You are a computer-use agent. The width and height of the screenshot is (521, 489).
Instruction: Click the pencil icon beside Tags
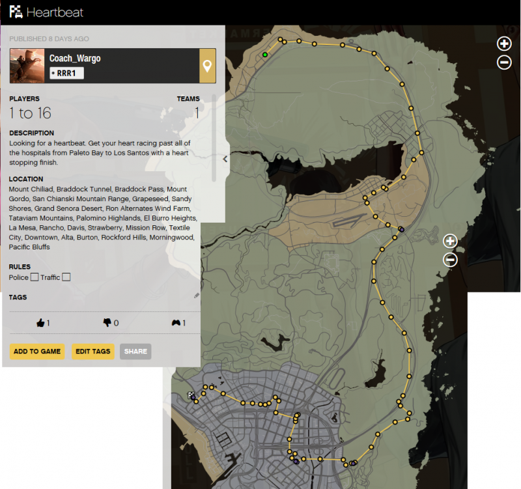click(197, 296)
